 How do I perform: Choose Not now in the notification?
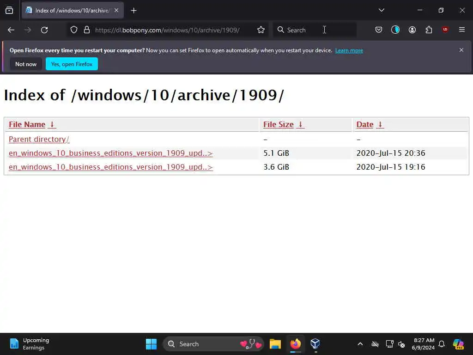(26, 64)
